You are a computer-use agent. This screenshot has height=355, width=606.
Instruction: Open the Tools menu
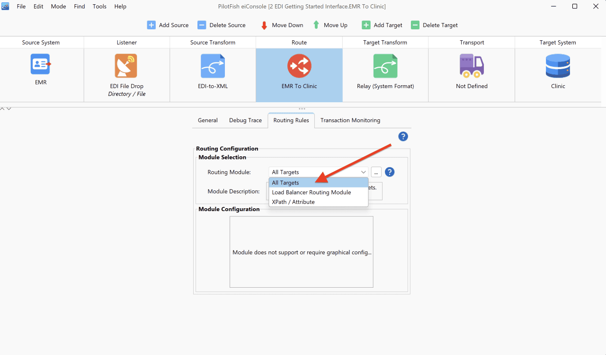[99, 7]
